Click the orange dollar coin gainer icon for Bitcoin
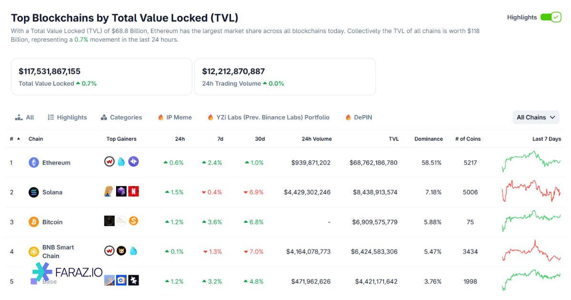 click(134, 221)
